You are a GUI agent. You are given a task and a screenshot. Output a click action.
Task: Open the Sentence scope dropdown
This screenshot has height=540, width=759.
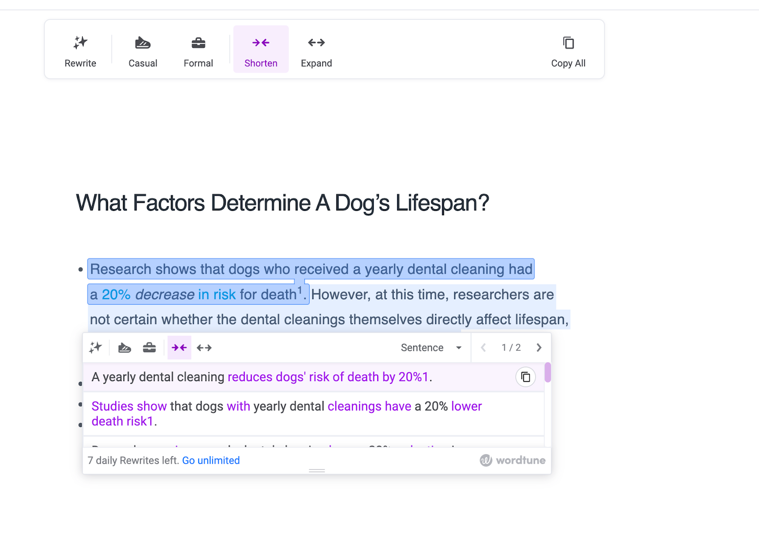pos(431,348)
